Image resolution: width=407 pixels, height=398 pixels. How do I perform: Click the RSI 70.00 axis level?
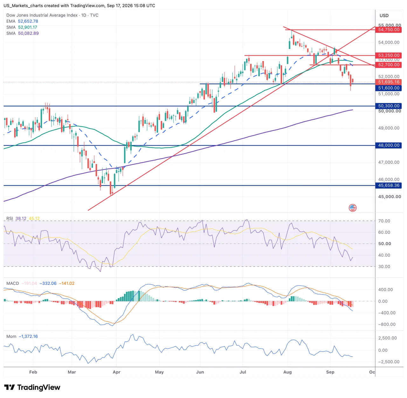pyautogui.click(x=384, y=221)
